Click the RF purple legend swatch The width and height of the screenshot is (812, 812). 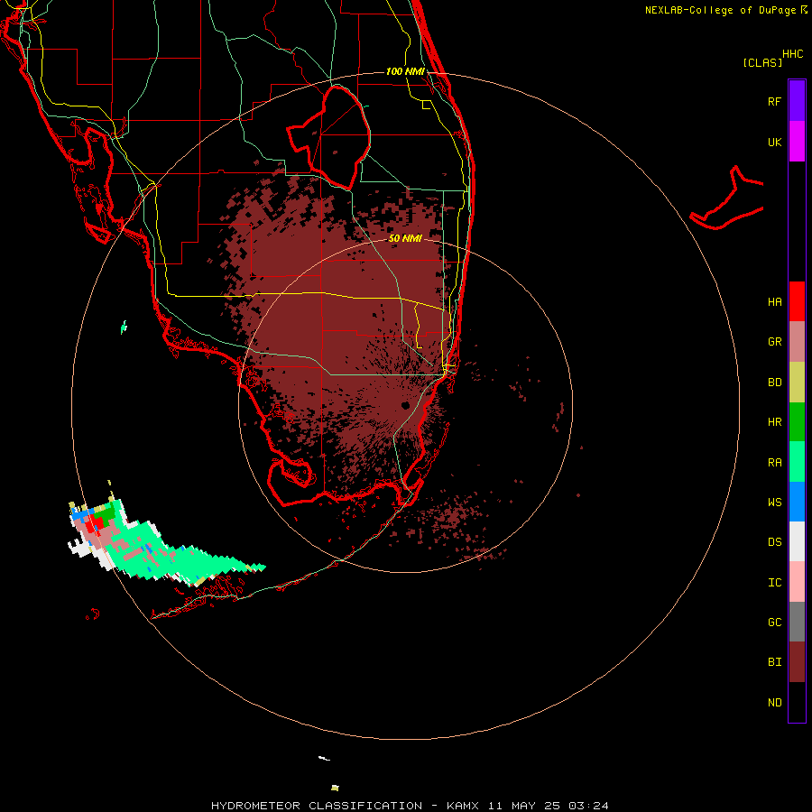coord(797,101)
